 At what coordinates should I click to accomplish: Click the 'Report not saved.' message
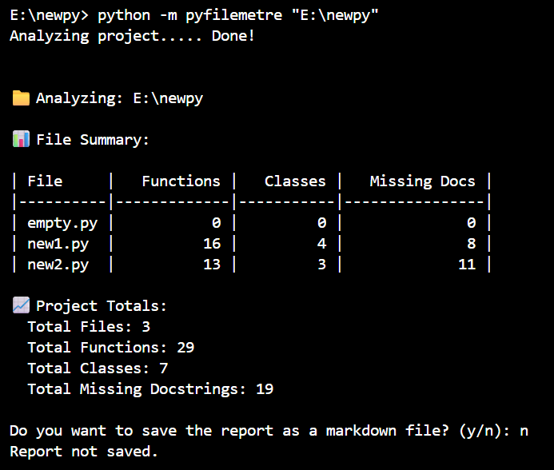(83, 452)
